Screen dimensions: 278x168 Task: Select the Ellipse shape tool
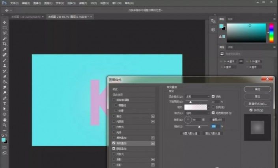click(x=5, y=114)
